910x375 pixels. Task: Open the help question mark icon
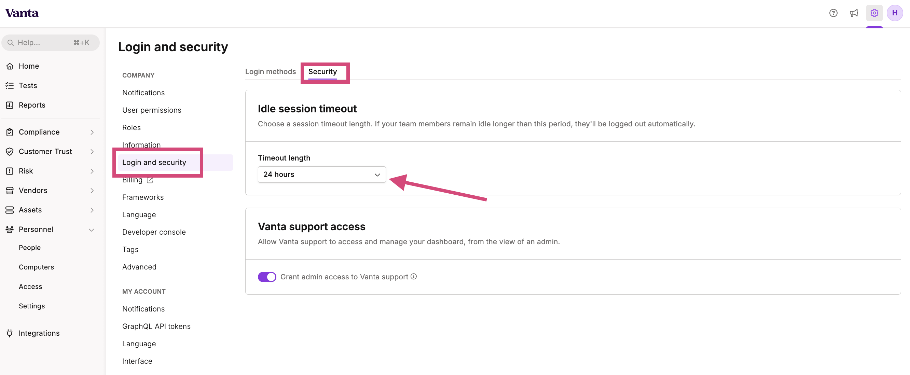click(x=833, y=13)
